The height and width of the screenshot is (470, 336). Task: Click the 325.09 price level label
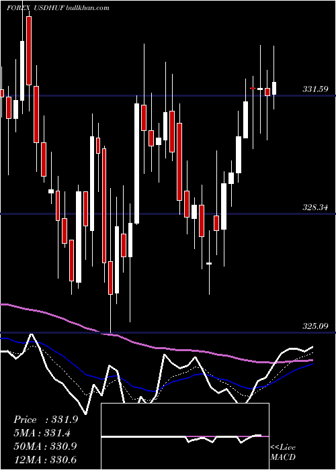[x=315, y=326]
